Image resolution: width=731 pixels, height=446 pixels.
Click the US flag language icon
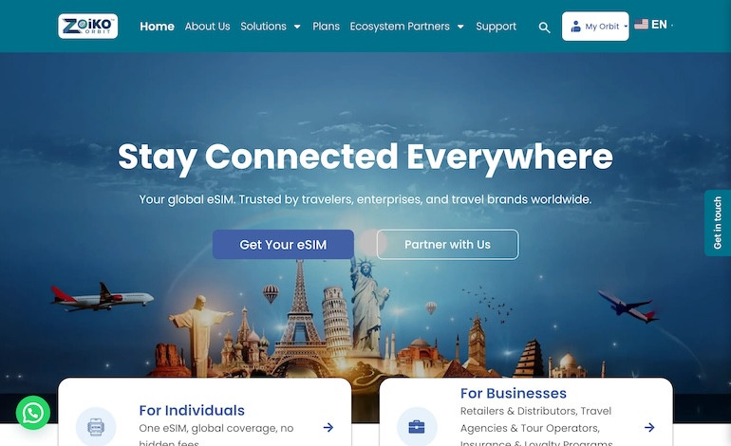pos(641,25)
